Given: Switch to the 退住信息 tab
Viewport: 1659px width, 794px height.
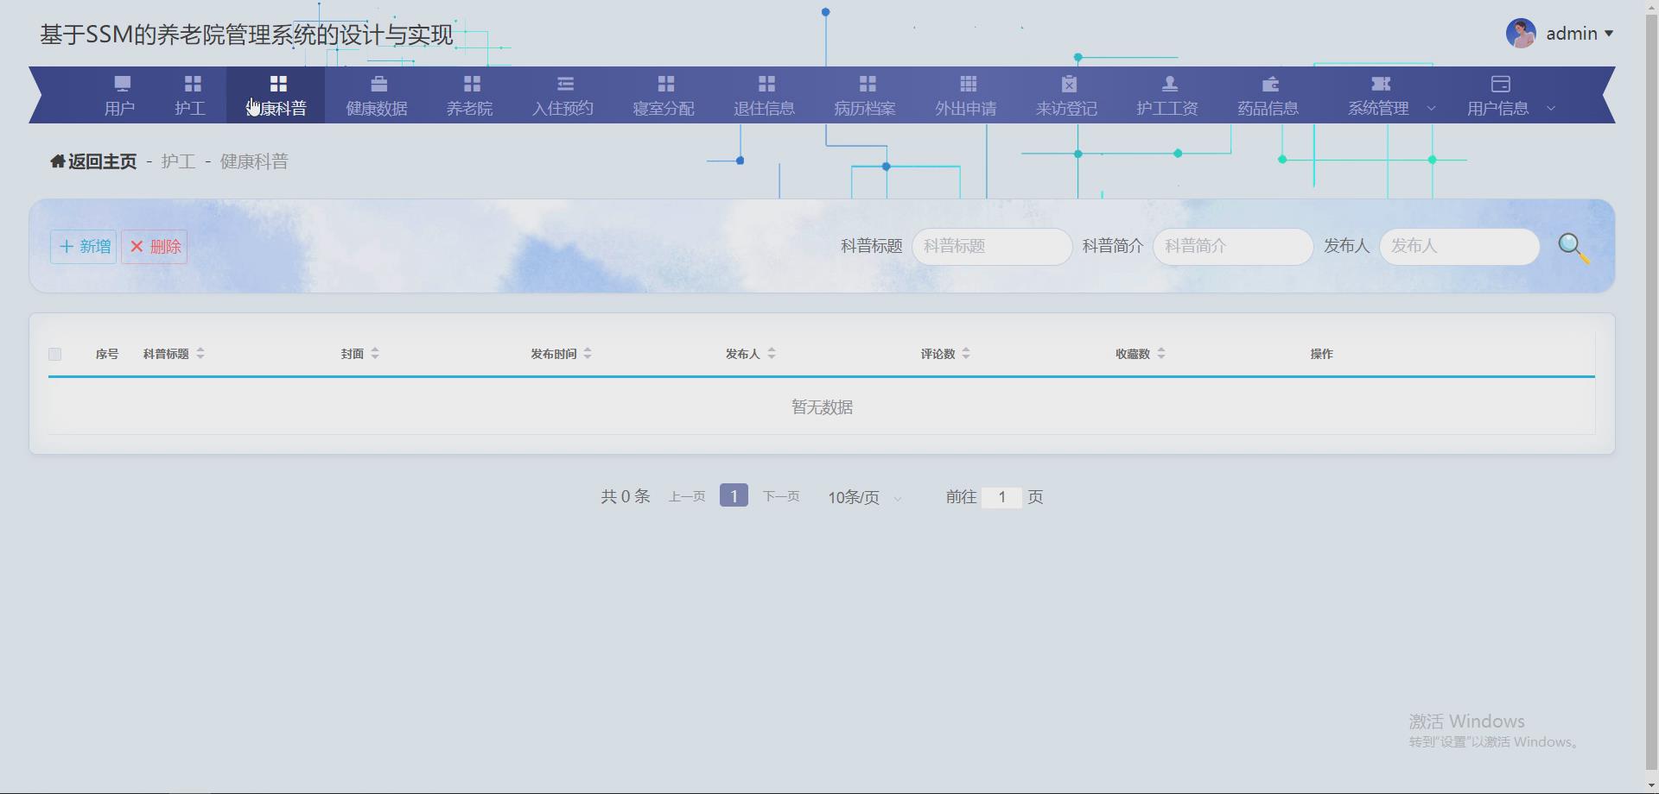Looking at the screenshot, I should [766, 95].
